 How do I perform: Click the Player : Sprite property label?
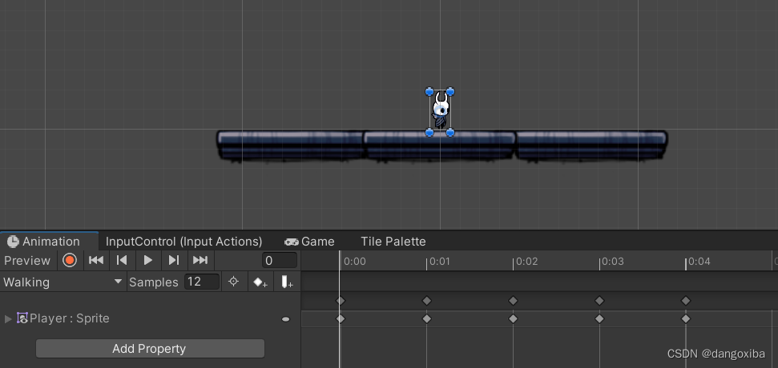[70, 318]
